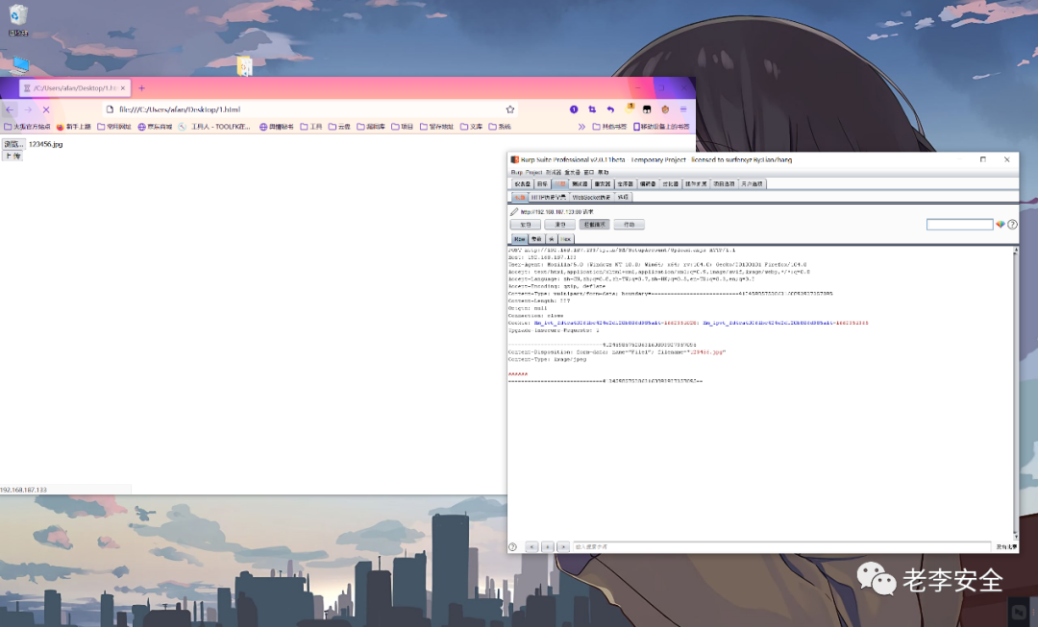
Task: Expand the 其他书签 bookmark folder
Action: point(609,127)
